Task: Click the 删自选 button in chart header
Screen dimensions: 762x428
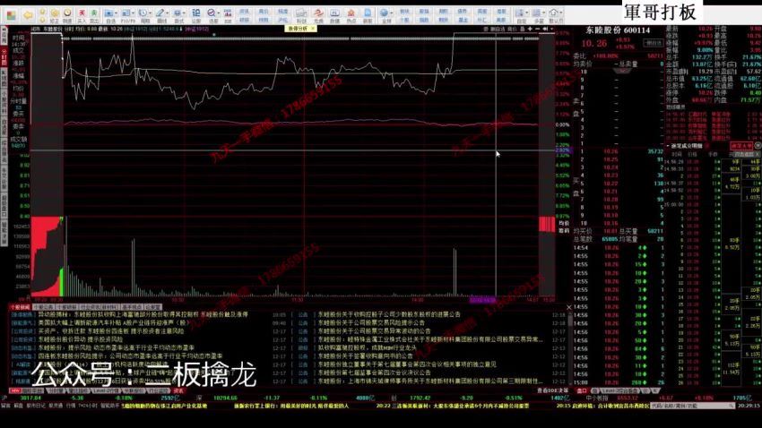Action: tap(498, 30)
